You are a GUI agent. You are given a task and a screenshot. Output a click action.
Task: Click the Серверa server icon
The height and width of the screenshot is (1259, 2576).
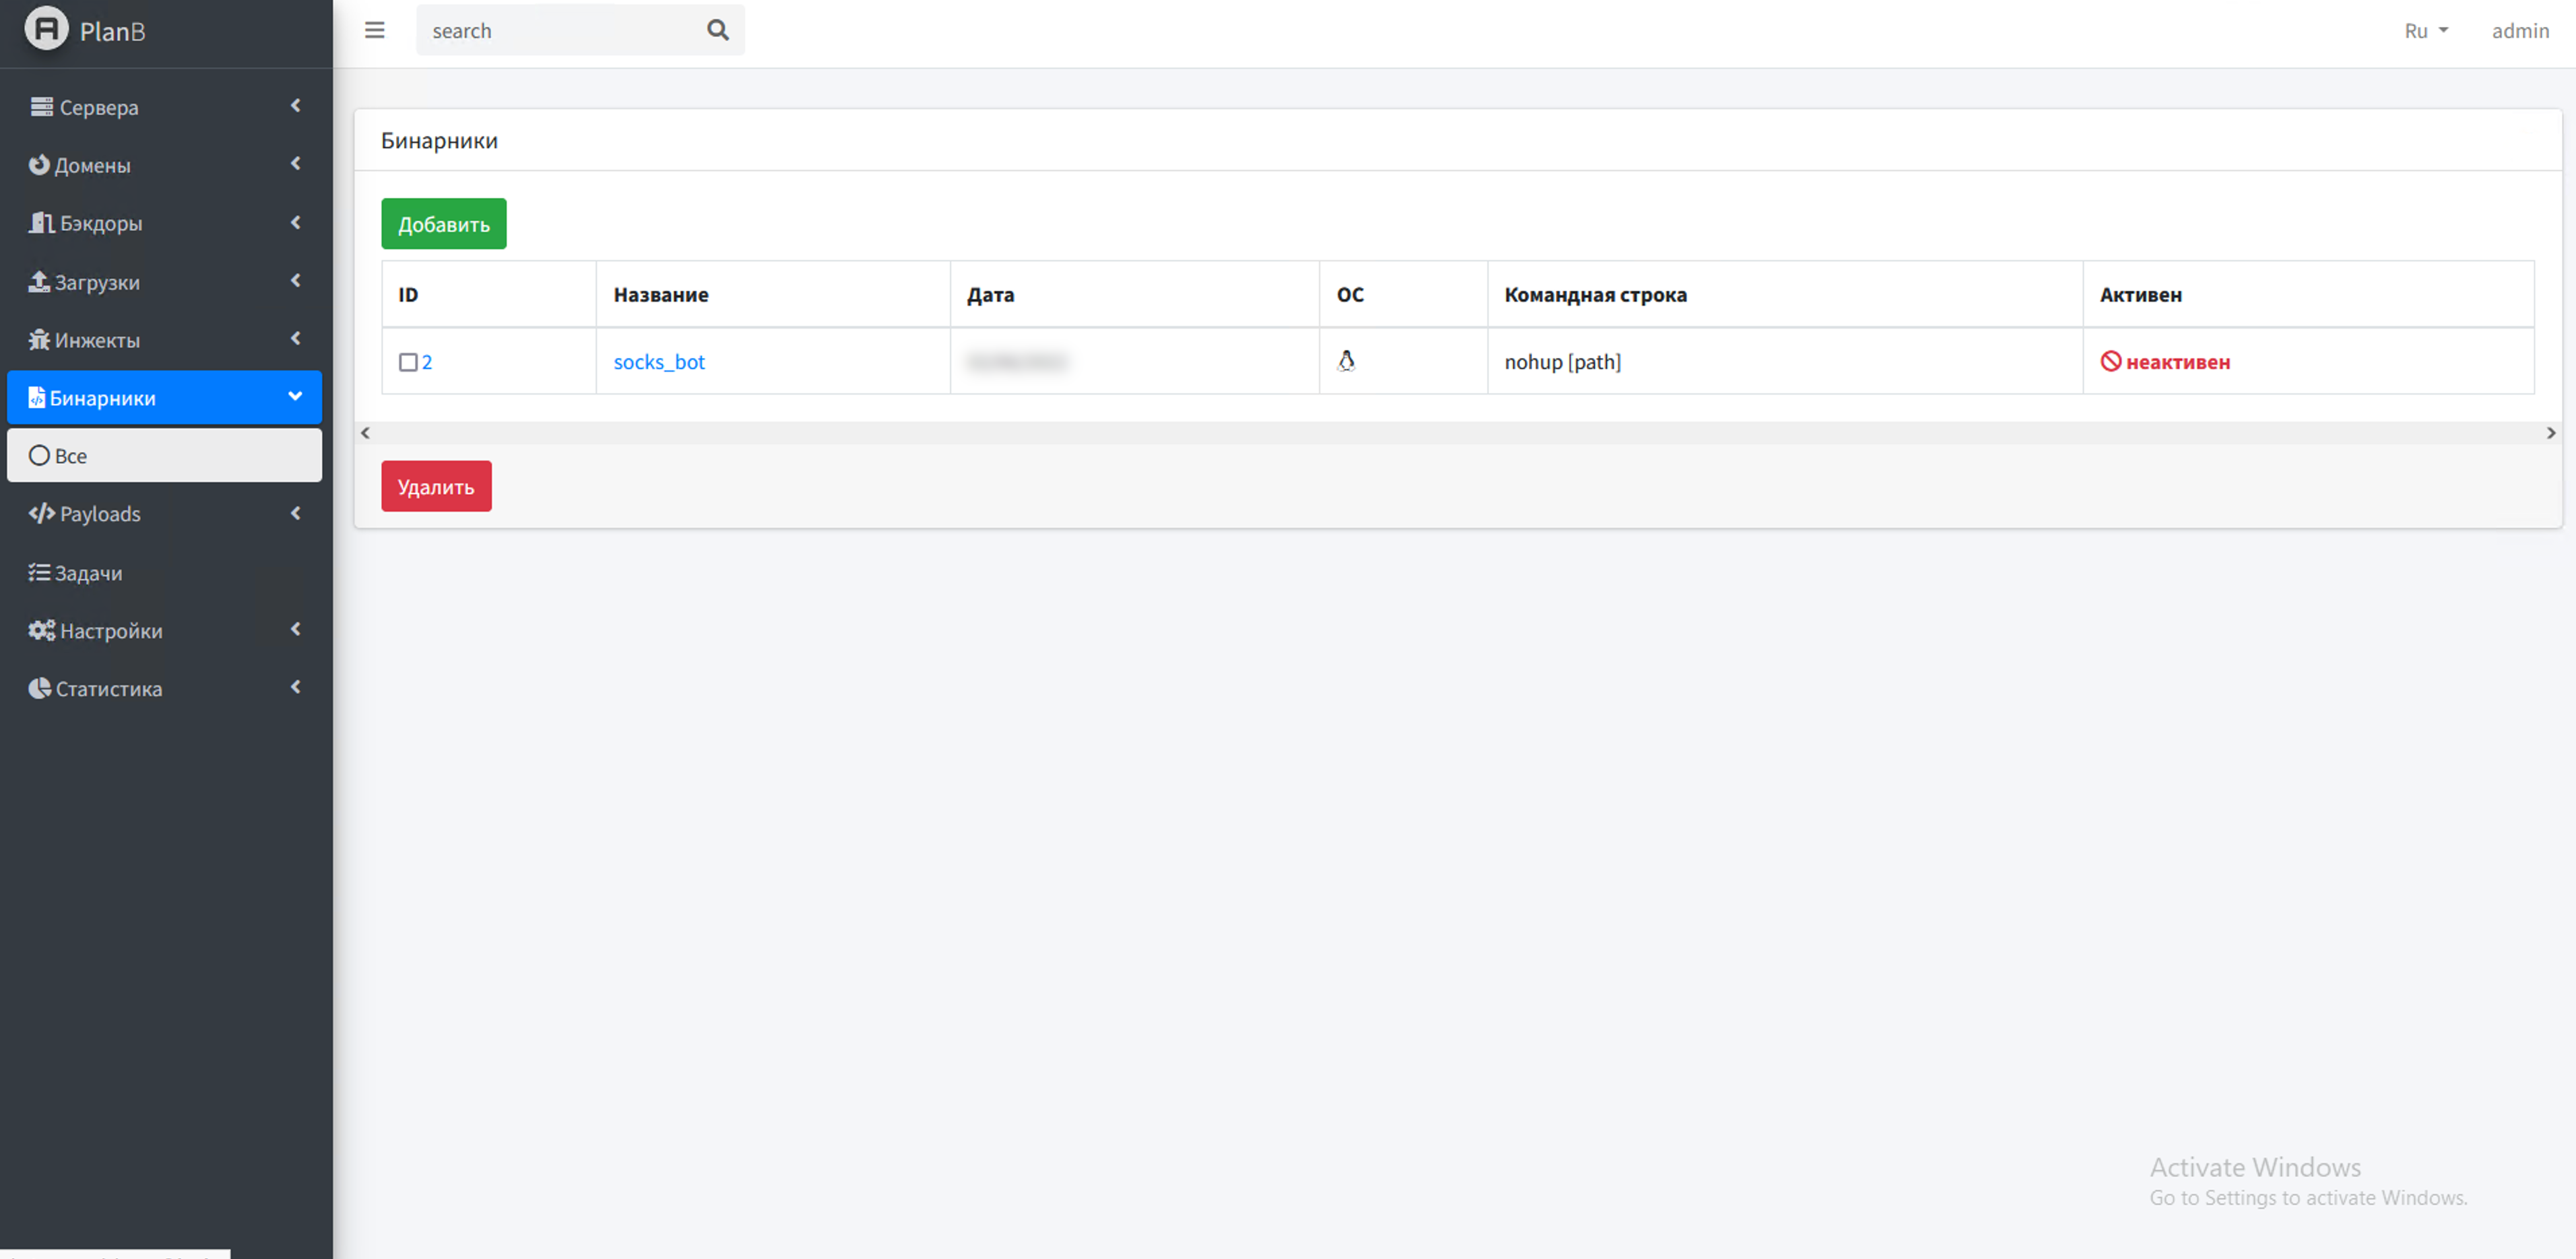click(41, 106)
